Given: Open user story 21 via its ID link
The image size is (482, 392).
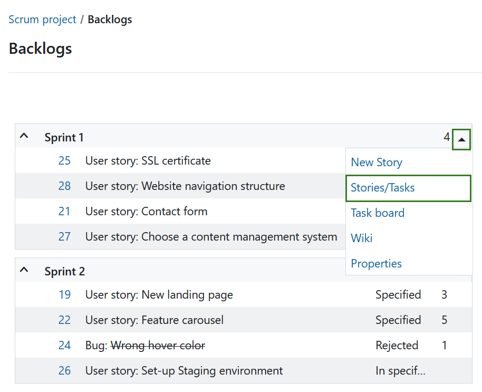Looking at the screenshot, I should [x=64, y=211].
